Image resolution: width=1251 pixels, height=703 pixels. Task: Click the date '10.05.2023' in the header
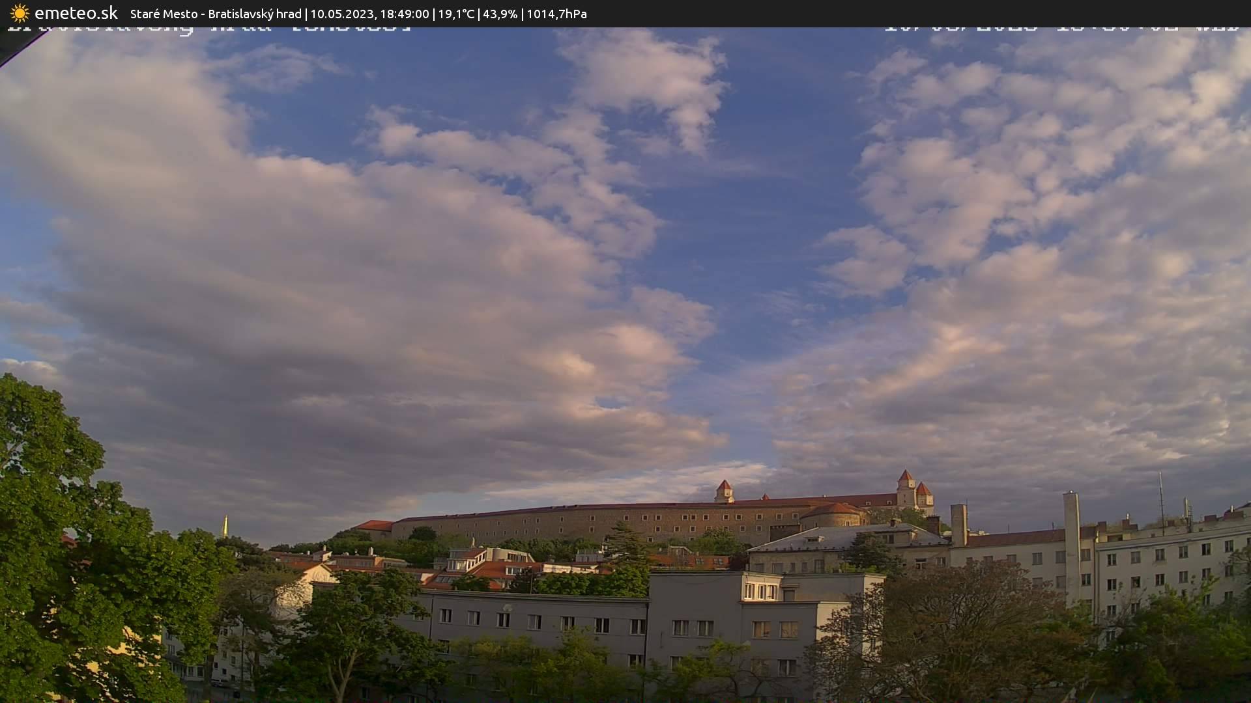(x=341, y=13)
